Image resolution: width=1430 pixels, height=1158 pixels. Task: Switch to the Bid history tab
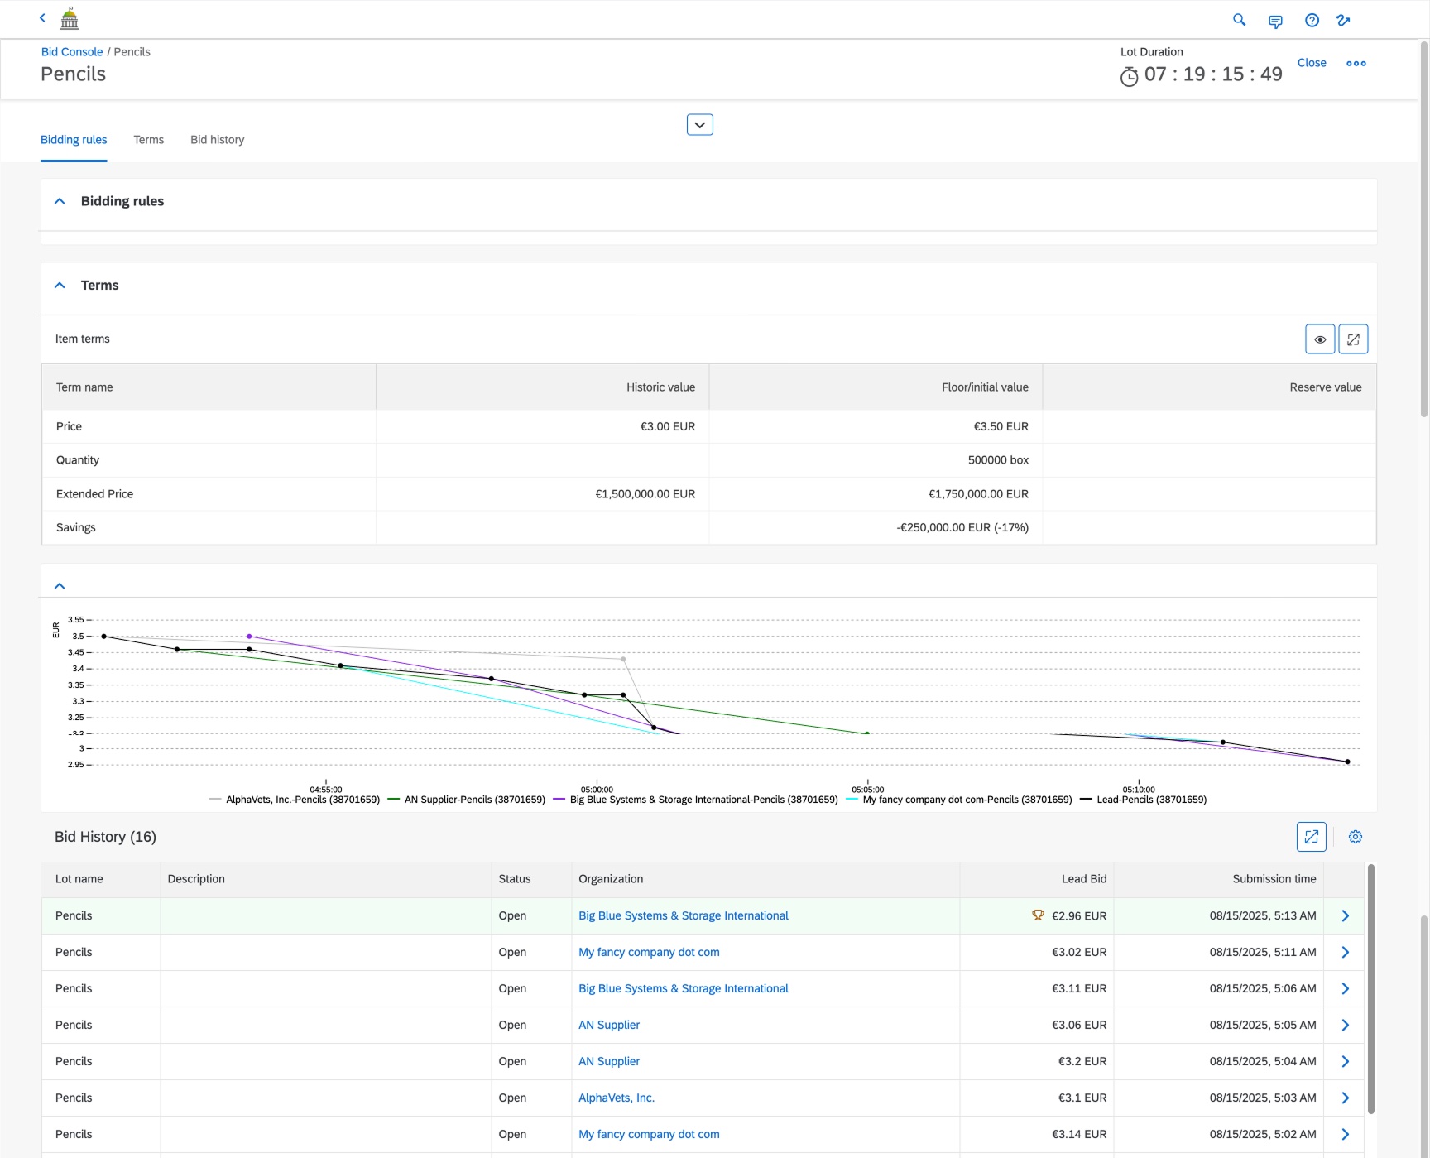[218, 140]
